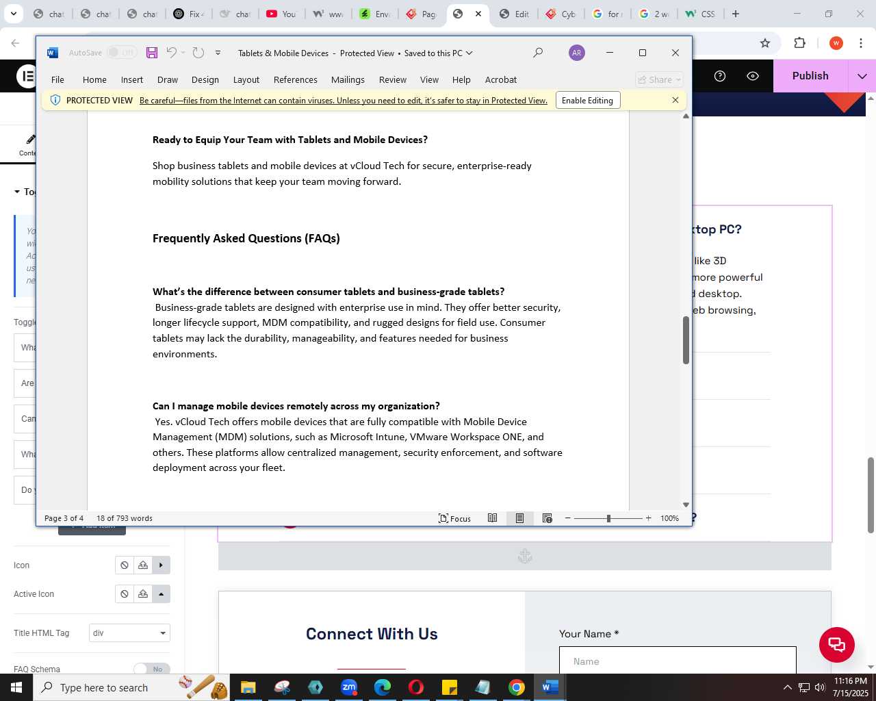
Task: Open the Review ribbon tab
Action: (393, 79)
